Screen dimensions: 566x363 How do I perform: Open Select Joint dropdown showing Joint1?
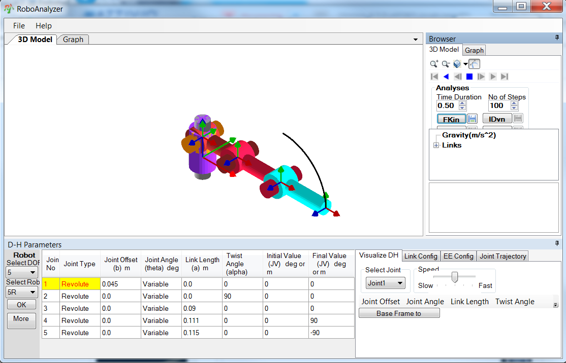click(x=385, y=283)
